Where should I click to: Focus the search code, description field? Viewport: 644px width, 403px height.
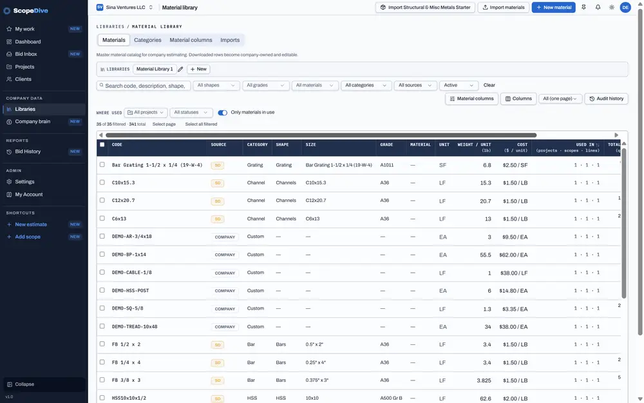[x=144, y=86]
